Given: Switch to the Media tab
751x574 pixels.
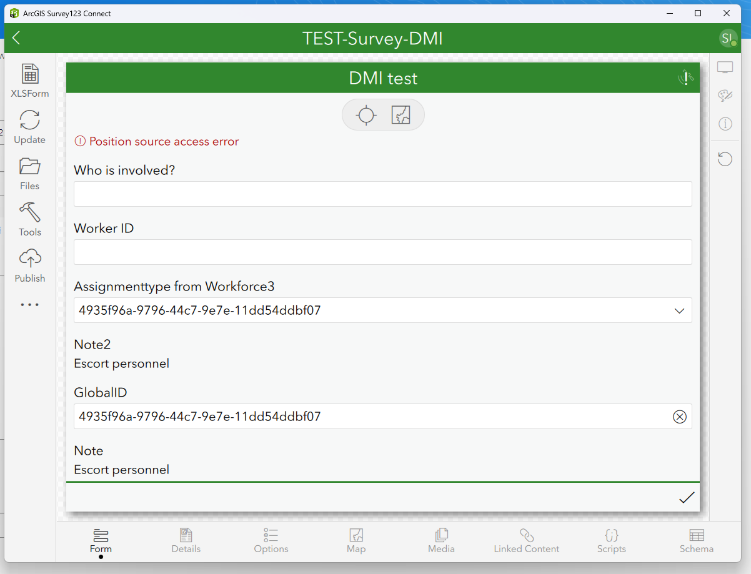Looking at the screenshot, I should pyautogui.click(x=441, y=541).
